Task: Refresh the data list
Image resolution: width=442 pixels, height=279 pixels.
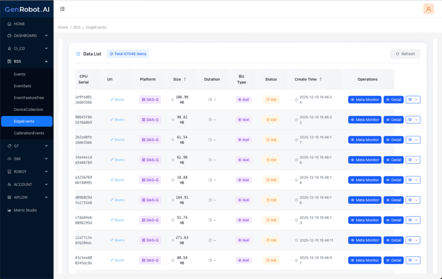Action: coord(405,54)
